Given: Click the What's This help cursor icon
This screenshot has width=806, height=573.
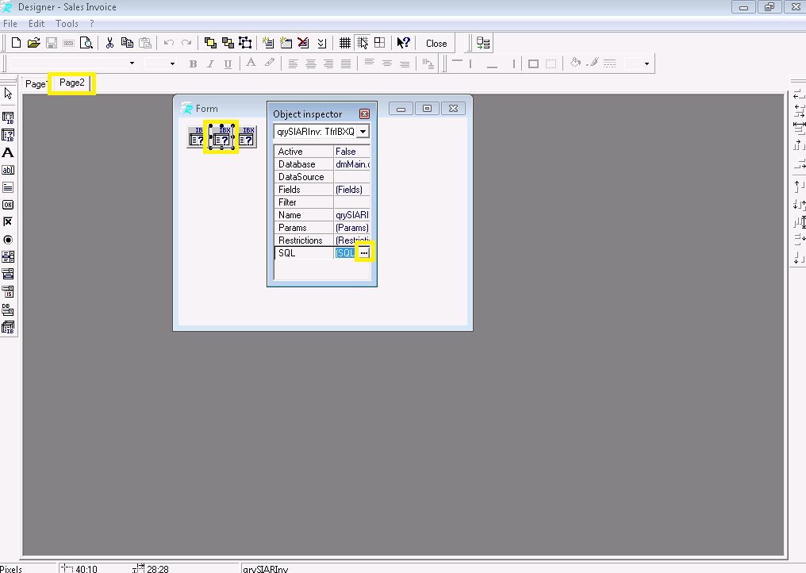Looking at the screenshot, I should [403, 43].
